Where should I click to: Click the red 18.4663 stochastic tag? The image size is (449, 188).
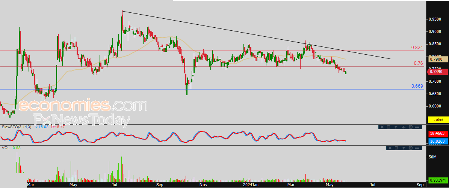(438, 133)
